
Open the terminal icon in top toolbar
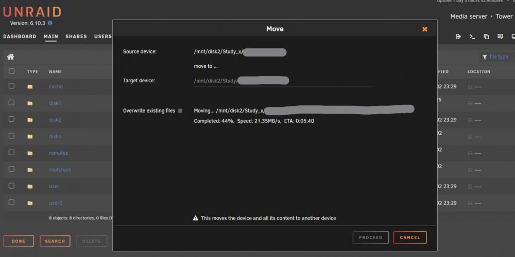pyautogui.click(x=472, y=36)
